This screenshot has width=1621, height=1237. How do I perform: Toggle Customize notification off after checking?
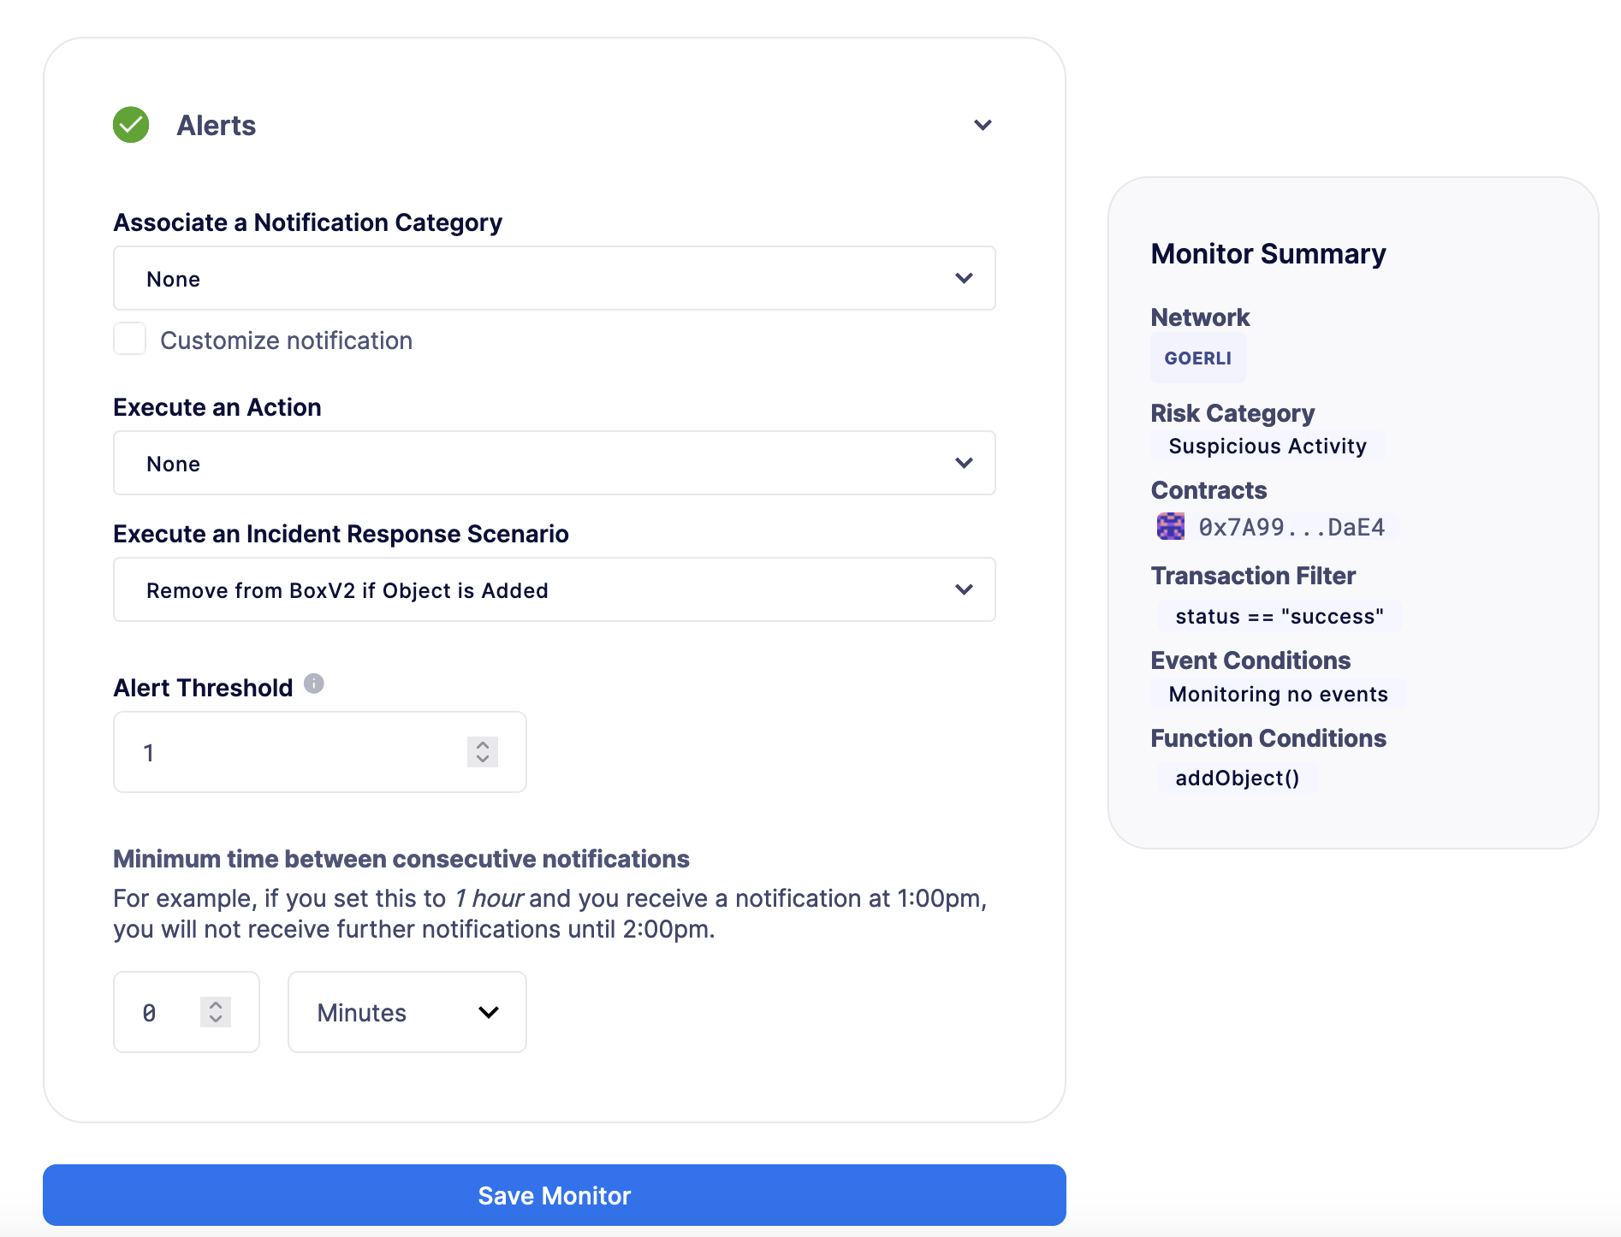pyautogui.click(x=129, y=339)
